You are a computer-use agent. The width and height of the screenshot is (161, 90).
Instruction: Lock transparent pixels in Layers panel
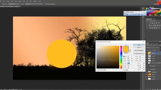[x=149, y=50]
